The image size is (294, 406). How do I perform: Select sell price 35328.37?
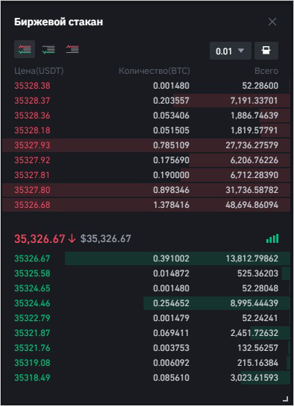pos(32,101)
